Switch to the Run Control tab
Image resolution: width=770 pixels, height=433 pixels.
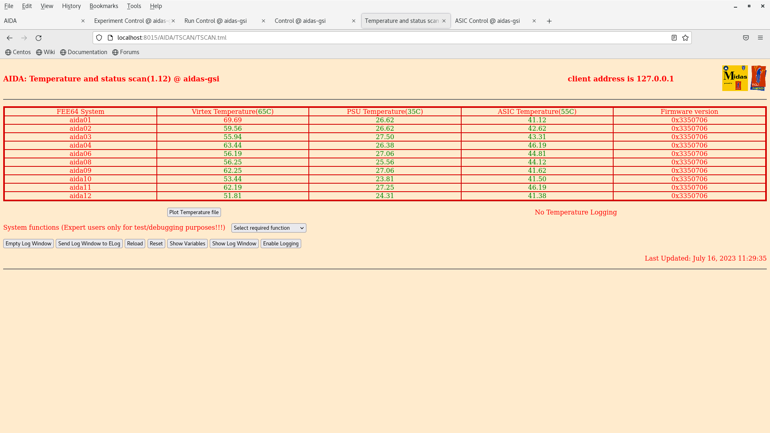pyautogui.click(x=216, y=21)
